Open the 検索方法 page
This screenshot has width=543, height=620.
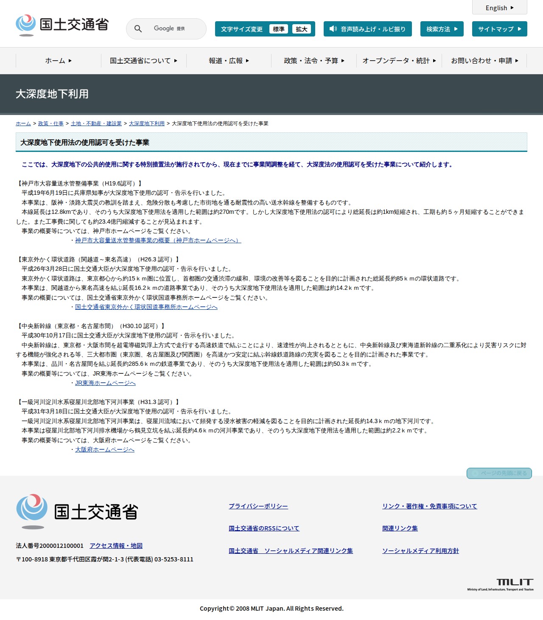442,29
